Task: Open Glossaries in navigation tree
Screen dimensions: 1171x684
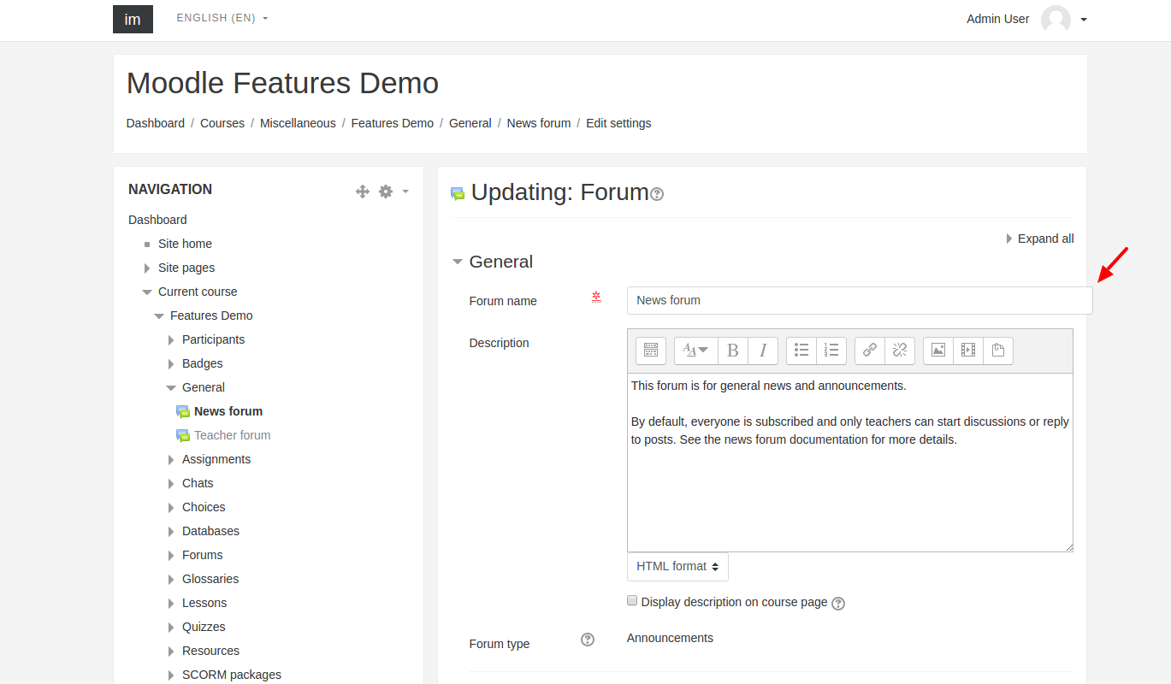Action: point(210,579)
